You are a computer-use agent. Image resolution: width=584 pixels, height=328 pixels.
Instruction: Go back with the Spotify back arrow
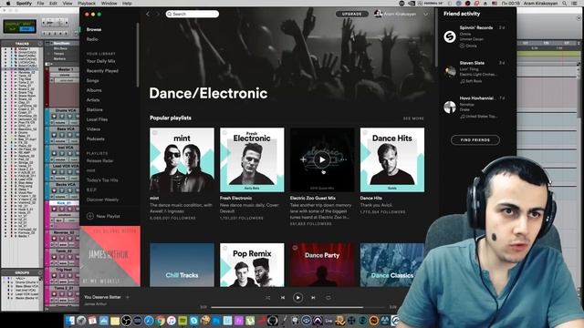click(x=148, y=15)
